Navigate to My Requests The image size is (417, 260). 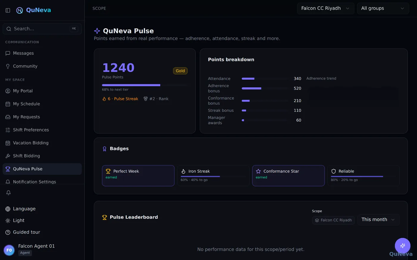coord(42,117)
